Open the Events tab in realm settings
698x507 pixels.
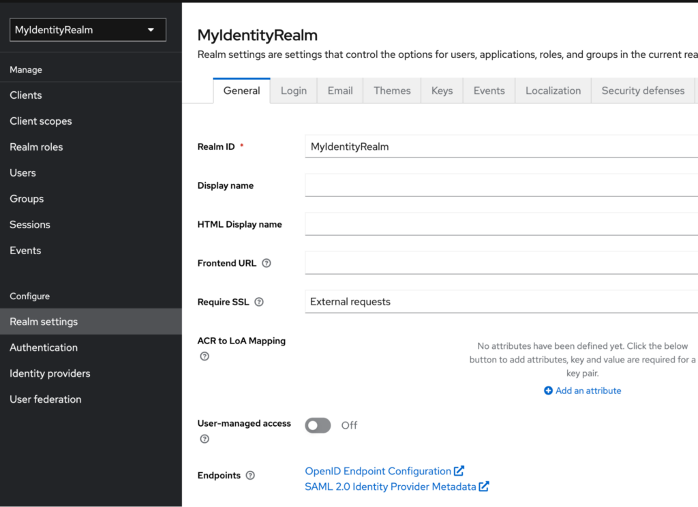point(489,91)
